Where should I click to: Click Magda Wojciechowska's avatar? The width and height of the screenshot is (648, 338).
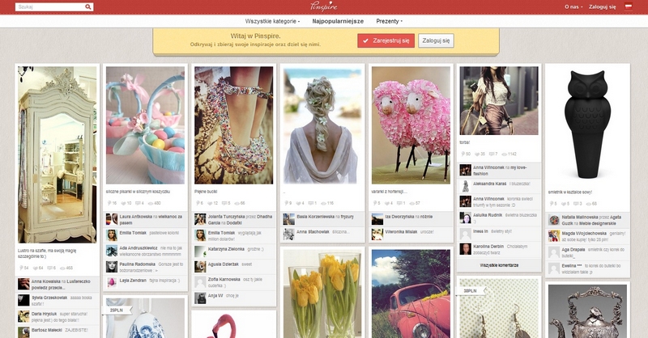pos(554,236)
